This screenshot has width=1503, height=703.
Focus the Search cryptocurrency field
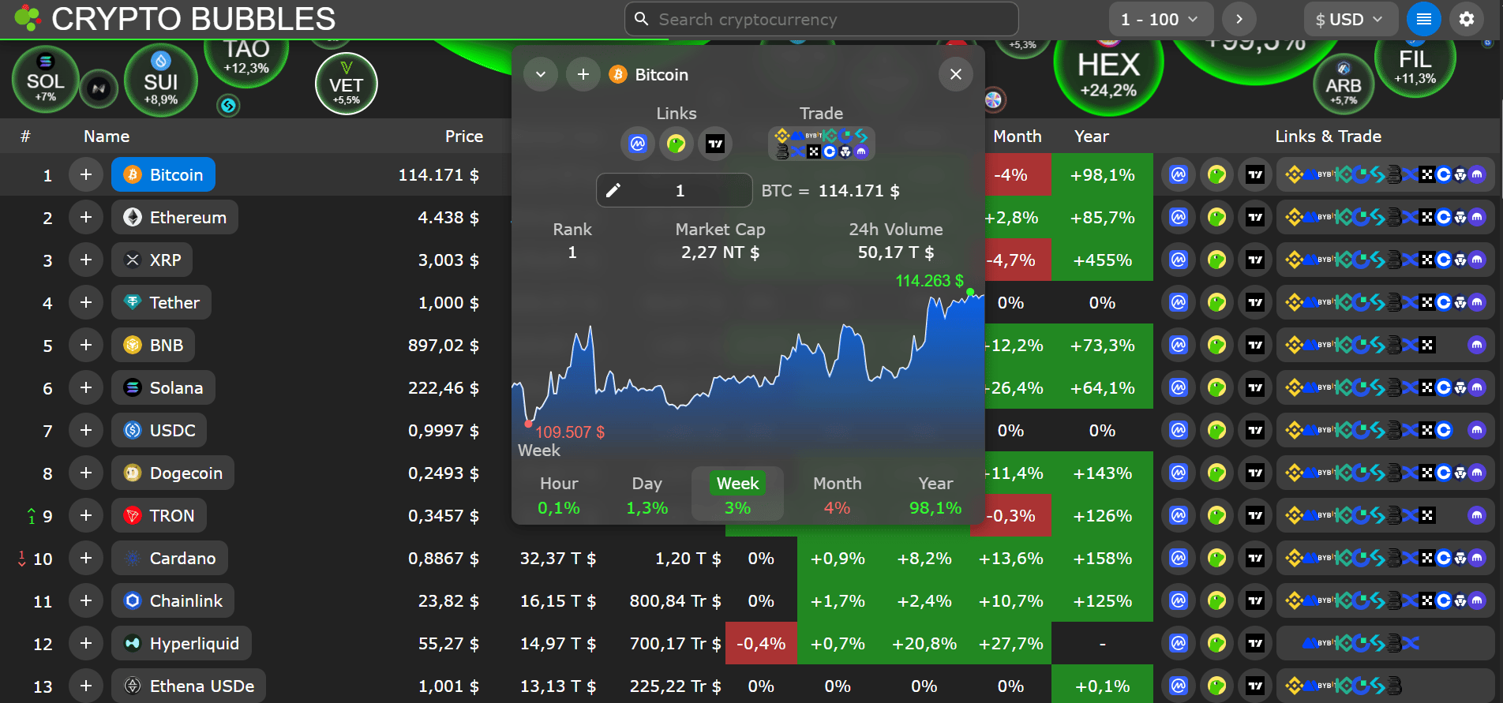pos(822,19)
